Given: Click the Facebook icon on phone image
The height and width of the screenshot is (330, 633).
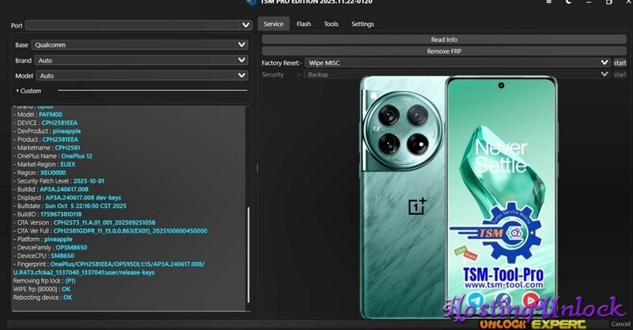Looking at the screenshot, I should coord(503,301).
